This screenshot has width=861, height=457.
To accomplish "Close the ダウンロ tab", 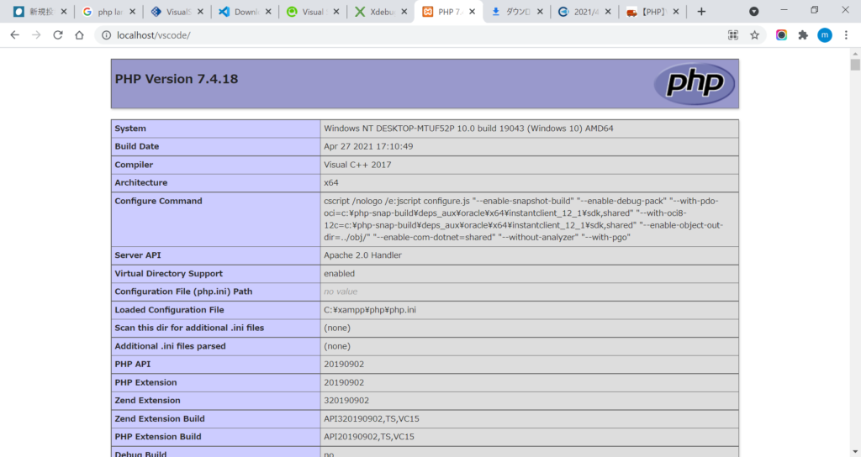I will click(541, 12).
